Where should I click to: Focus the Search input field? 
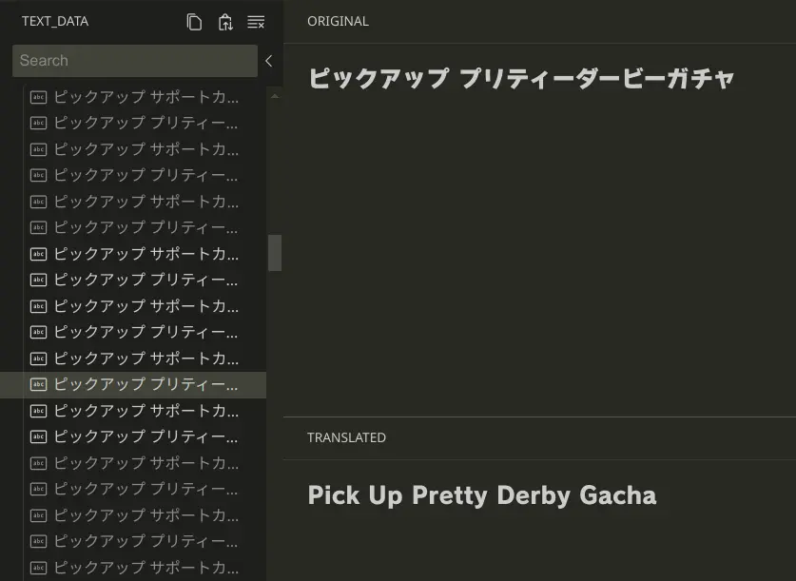[x=133, y=61]
